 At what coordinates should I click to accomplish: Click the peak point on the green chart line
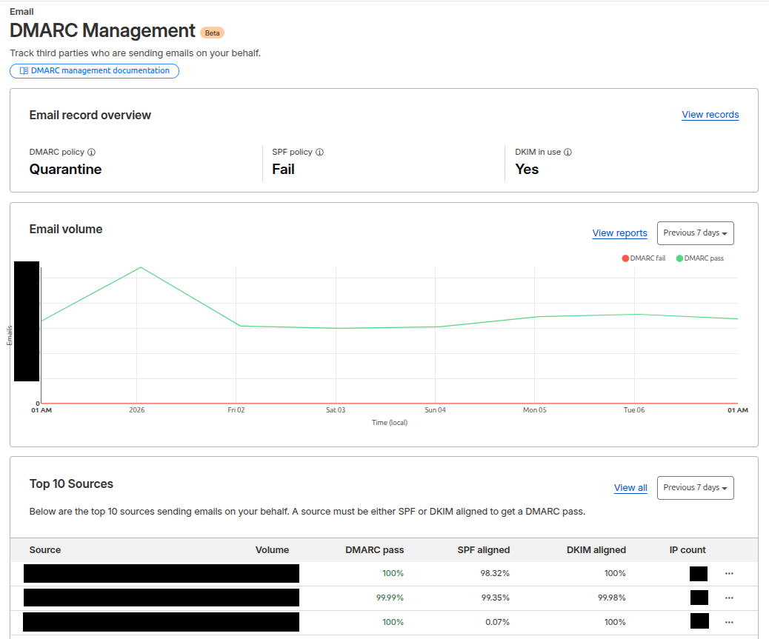pyautogui.click(x=140, y=267)
